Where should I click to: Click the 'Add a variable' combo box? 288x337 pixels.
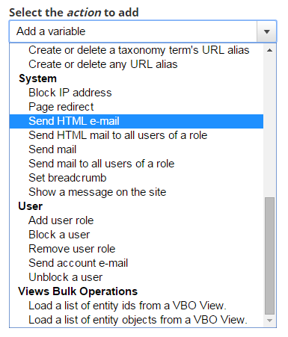[143, 31]
